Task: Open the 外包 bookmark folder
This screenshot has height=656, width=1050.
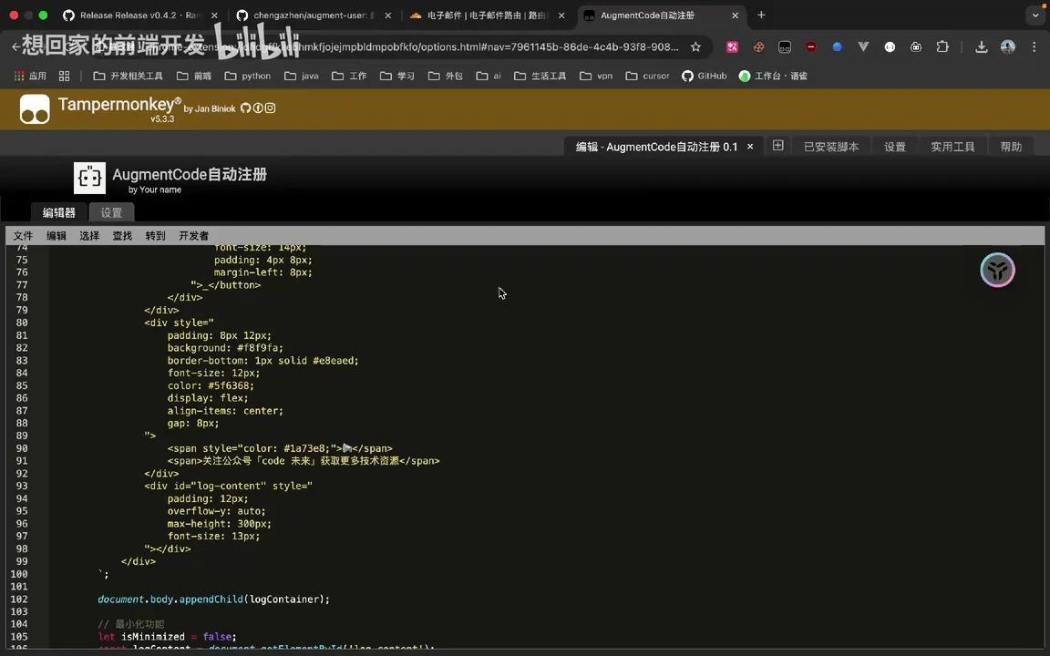Action: [x=446, y=76]
